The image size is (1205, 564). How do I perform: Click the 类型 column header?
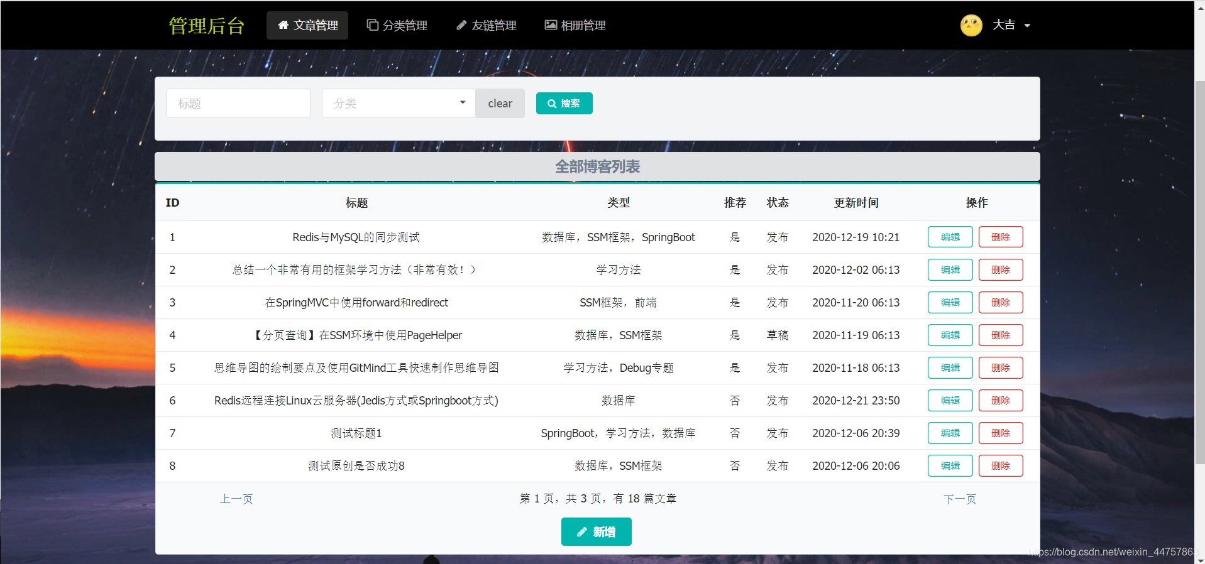click(x=619, y=203)
